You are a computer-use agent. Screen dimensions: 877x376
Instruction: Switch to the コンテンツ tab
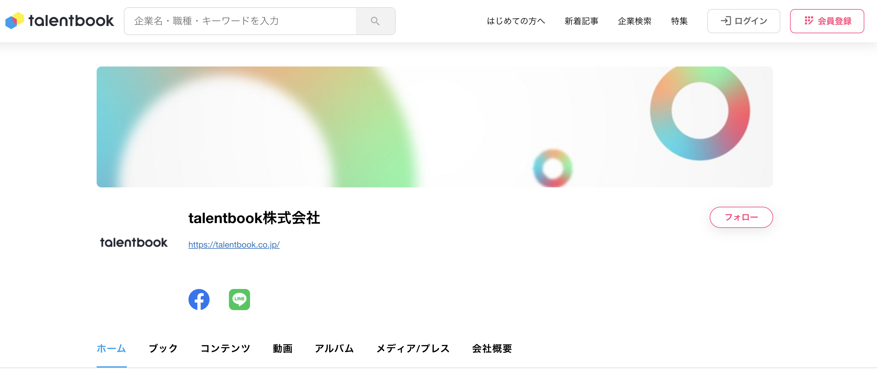pos(225,348)
